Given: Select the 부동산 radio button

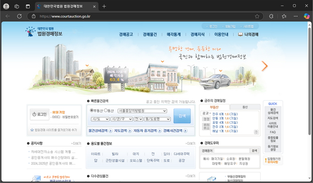Looking at the screenshot, I should (x=92, y=111).
